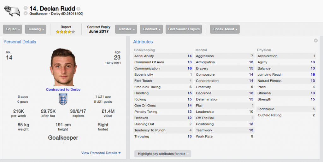Screen dimensions: 323x162
Task: Expand the Training dropdown button
Action: point(36,29)
